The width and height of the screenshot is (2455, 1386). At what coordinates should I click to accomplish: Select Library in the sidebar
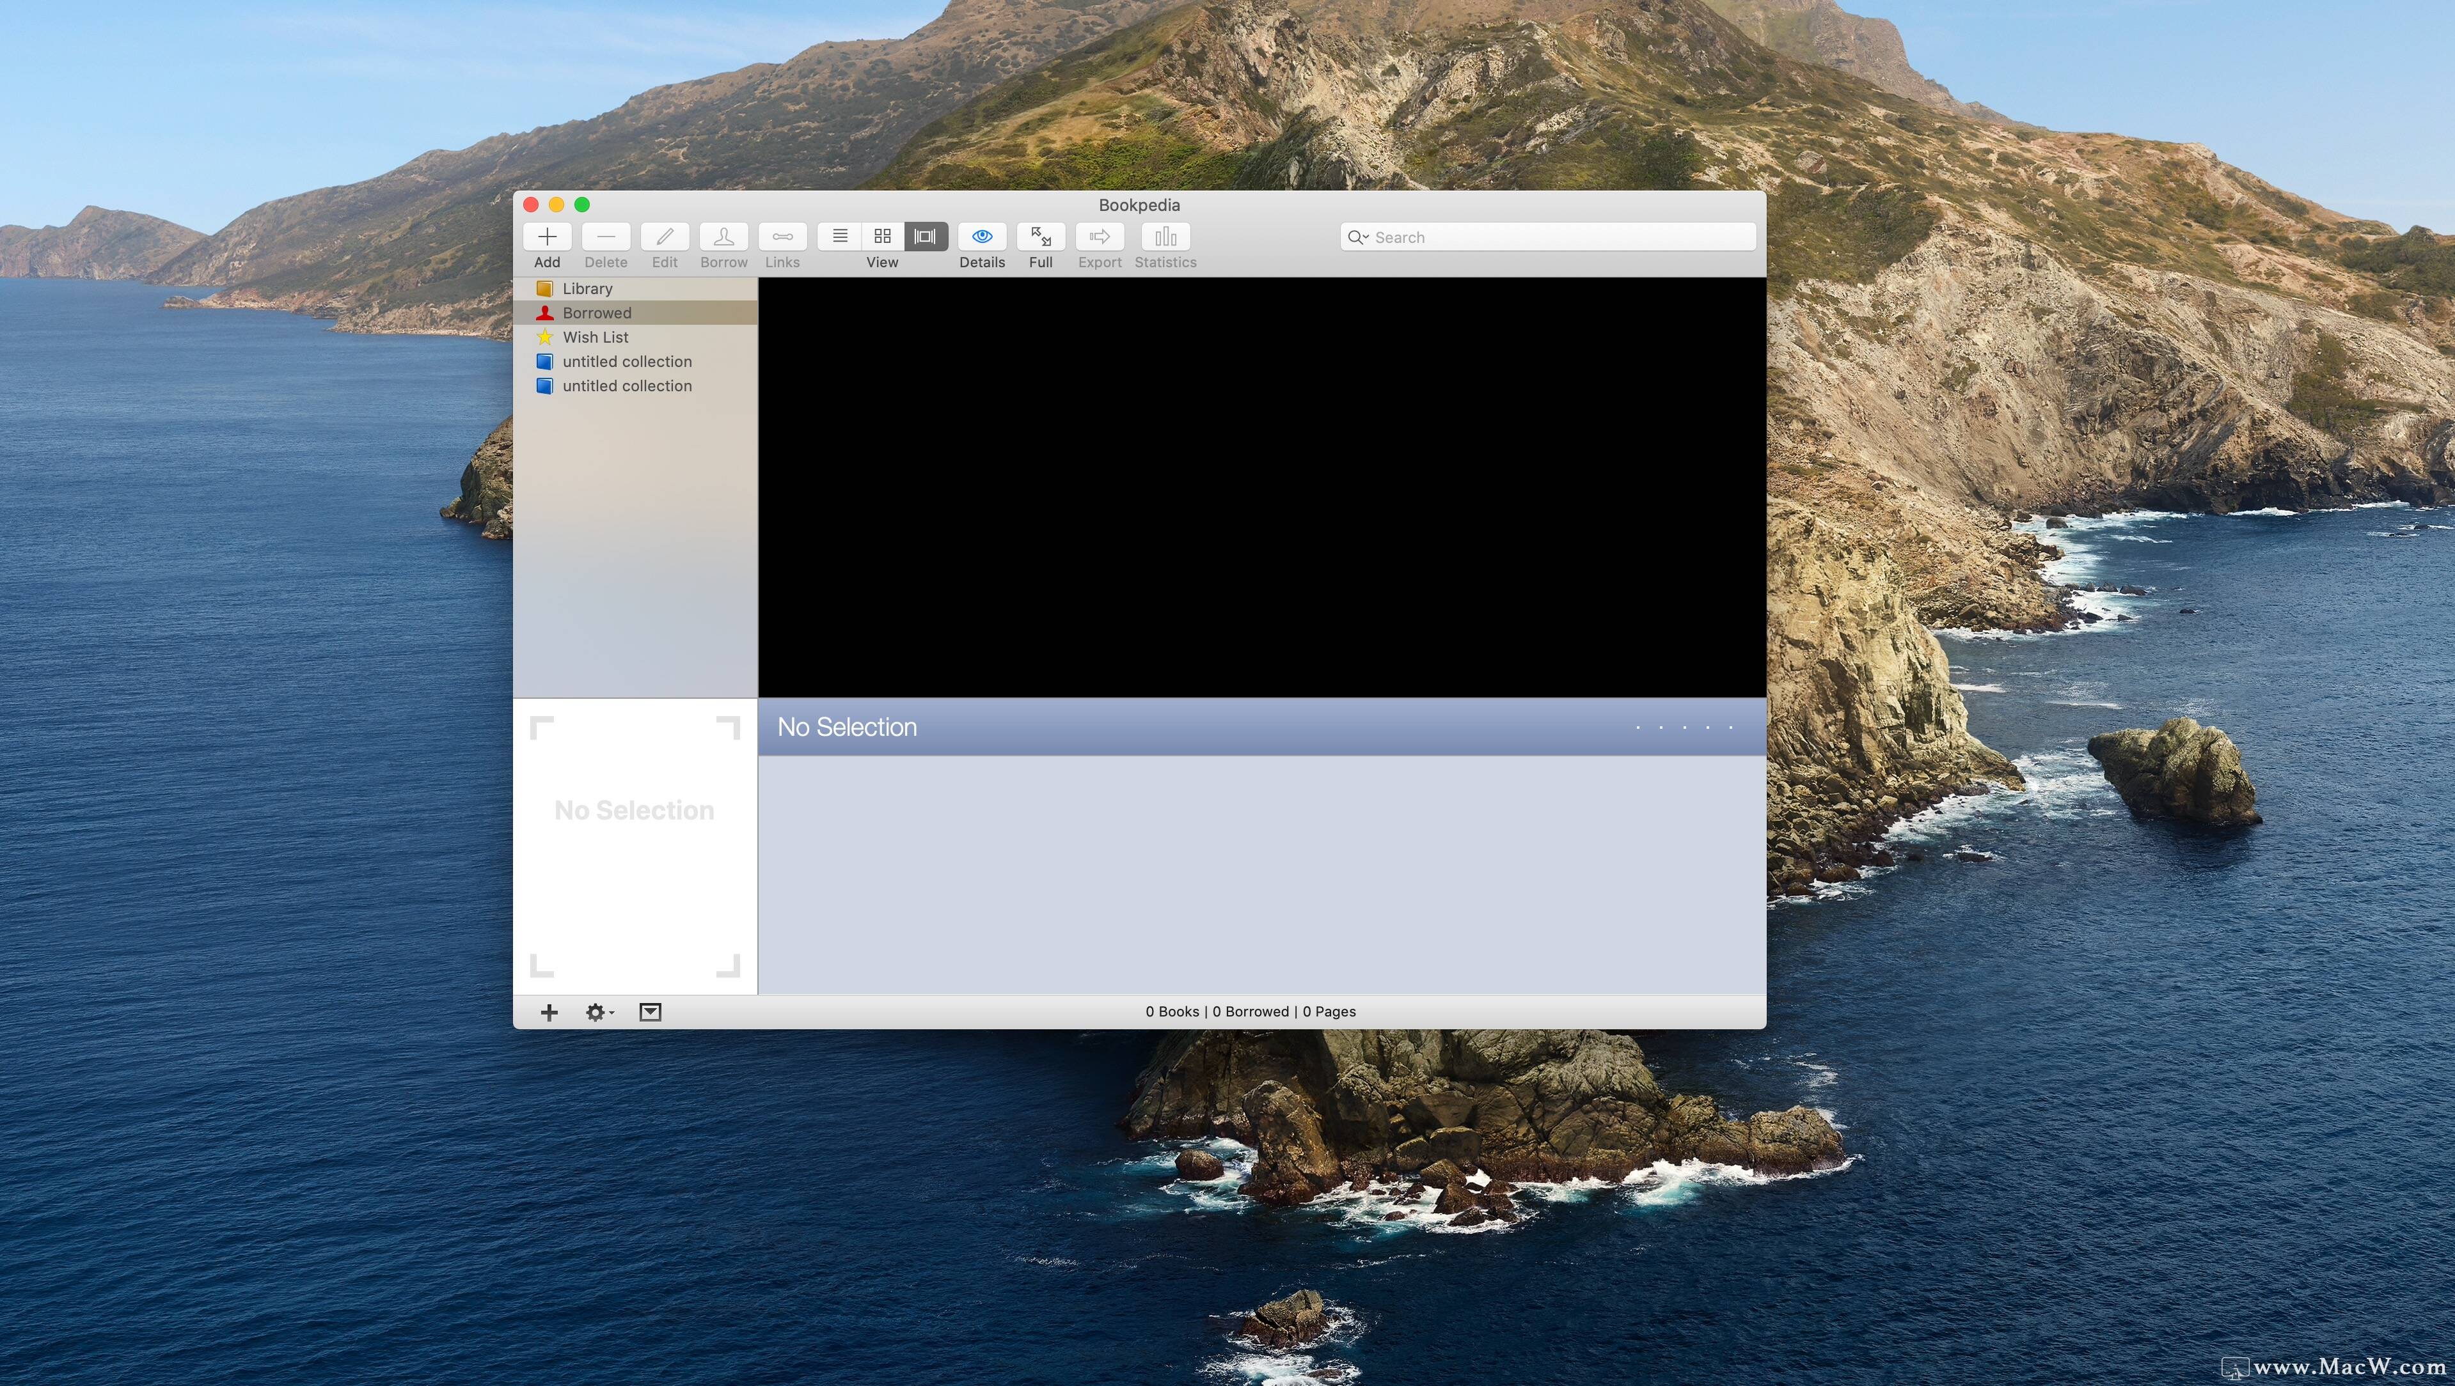[x=636, y=288]
